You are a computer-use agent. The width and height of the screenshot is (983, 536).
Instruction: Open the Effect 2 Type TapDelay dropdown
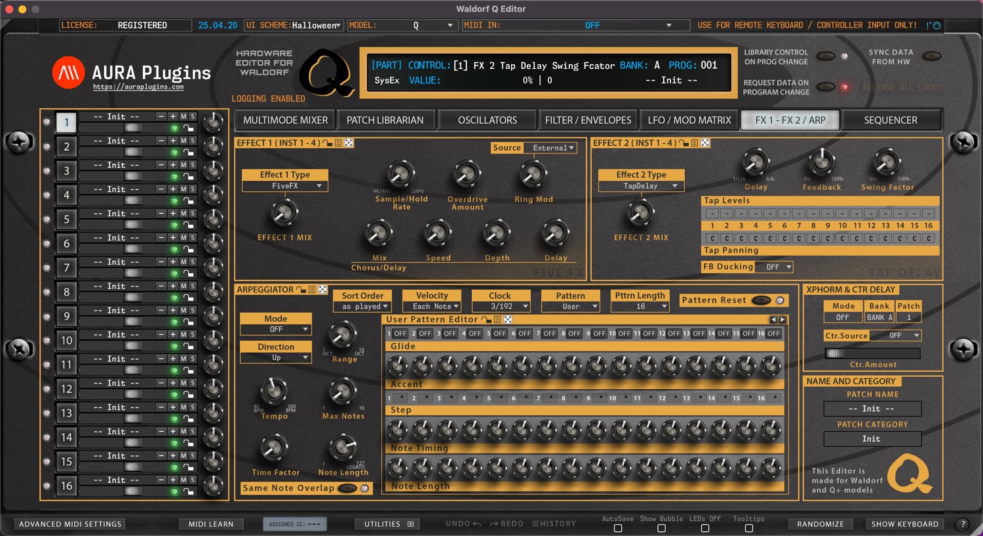pyautogui.click(x=641, y=186)
